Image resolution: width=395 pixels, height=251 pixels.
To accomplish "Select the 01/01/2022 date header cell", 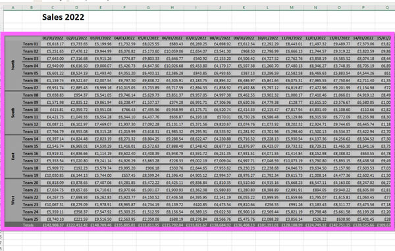I will [53, 38].
